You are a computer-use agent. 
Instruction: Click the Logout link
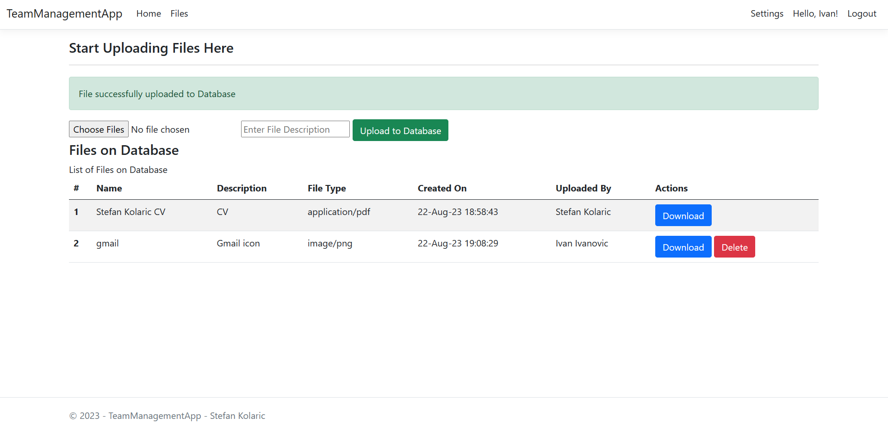click(861, 13)
